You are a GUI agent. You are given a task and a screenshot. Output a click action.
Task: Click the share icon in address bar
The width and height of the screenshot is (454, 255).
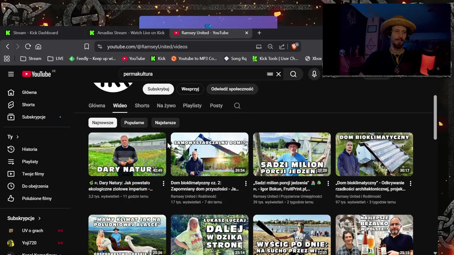(x=282, y=46)
